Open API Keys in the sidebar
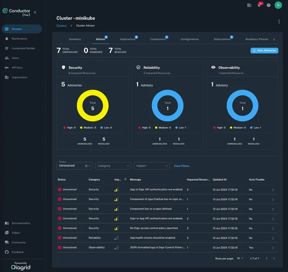The width and height of the screenshot is (288, 272). (x=17, y=68)
